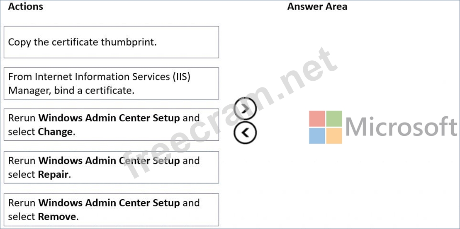Click the red square in Microsoft logo

click(317, 118)
